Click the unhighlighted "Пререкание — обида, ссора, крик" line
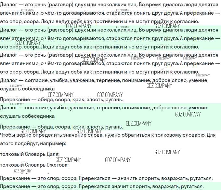 point(61,99)
